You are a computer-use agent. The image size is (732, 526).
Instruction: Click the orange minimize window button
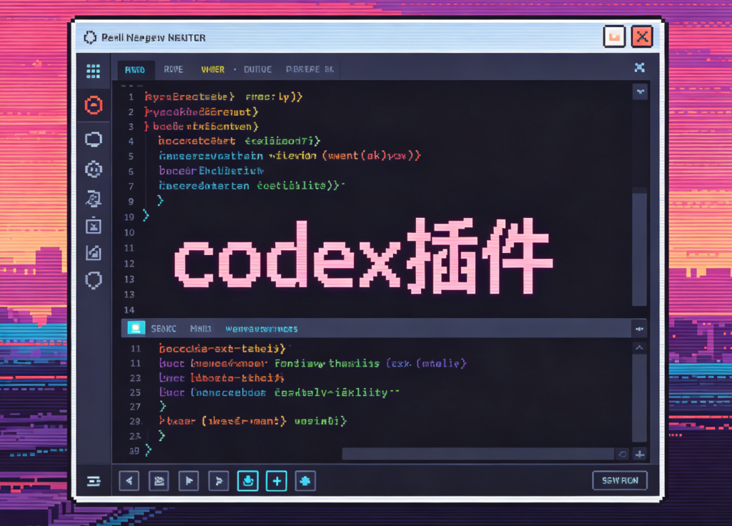(614, 36)
